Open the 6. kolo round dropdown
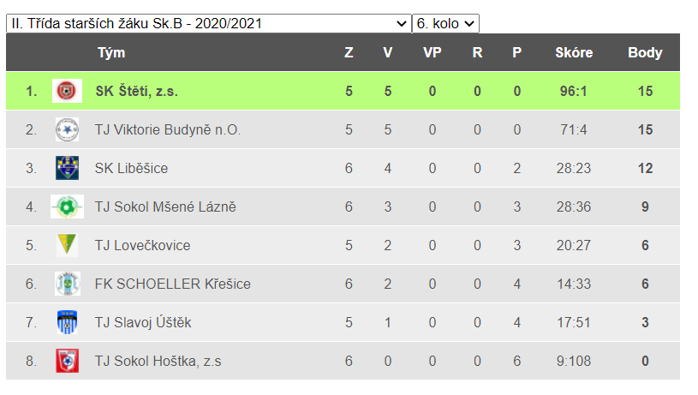 click(445, 23)
